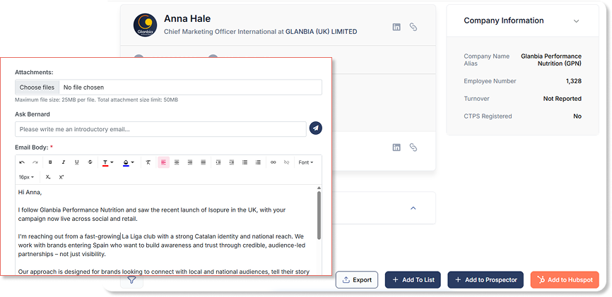Click the link icon beside Anna Hale
The height and width of the screenshot is (297, 612).
413,27
